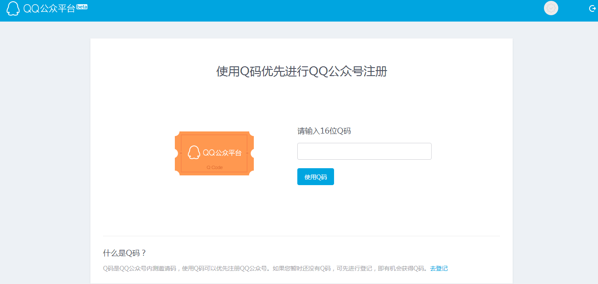
Task: Click the 使用Q码 button
Action: [x=315, y=177]
